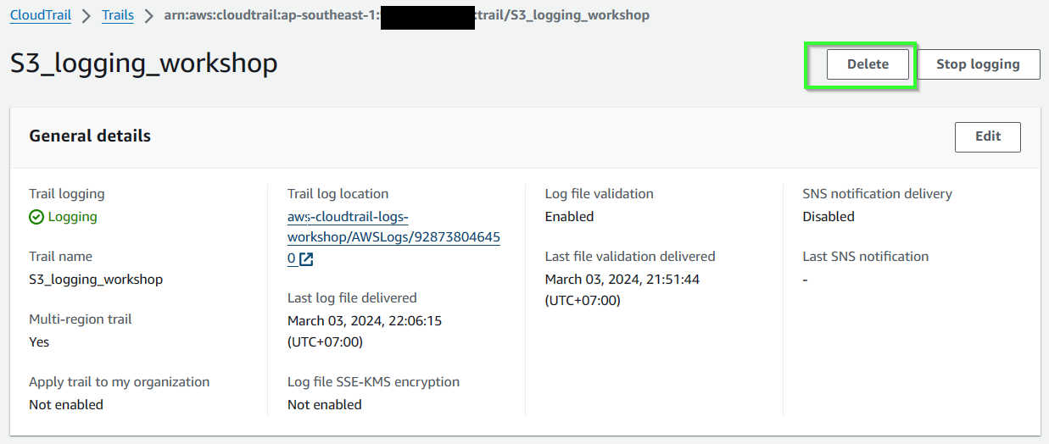The width and height of the screenshot is (1049, 444).
Task: Click the Stop logging button
Action: point(978,64)
